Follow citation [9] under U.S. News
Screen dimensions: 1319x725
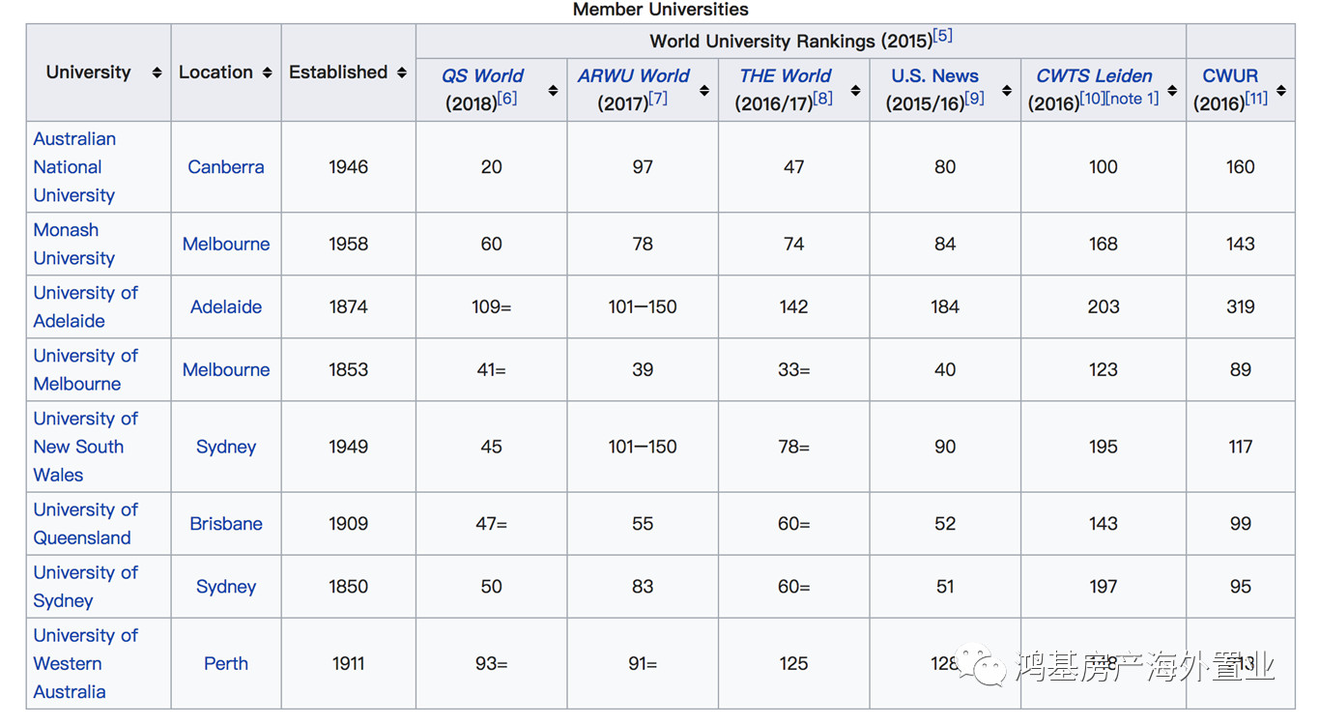(975, 99)
